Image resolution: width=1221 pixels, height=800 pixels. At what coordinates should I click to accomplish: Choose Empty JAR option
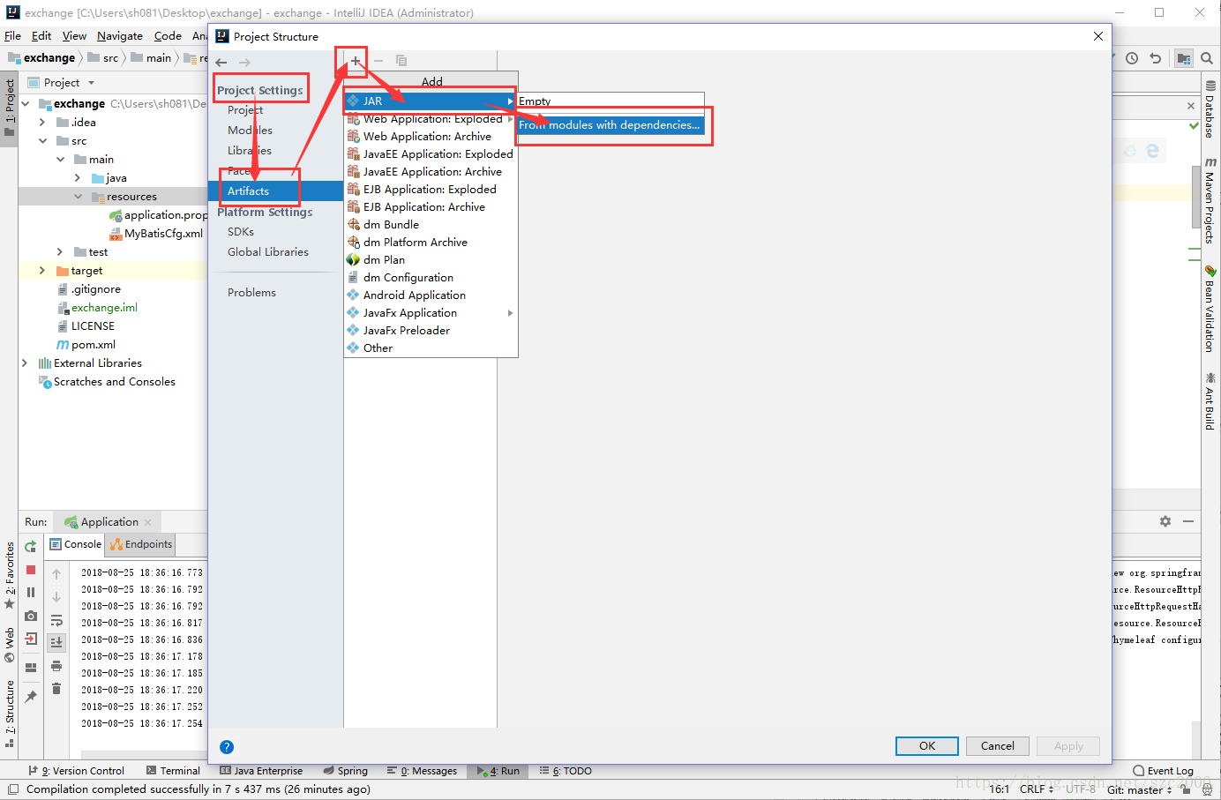[x=610, y=101]
